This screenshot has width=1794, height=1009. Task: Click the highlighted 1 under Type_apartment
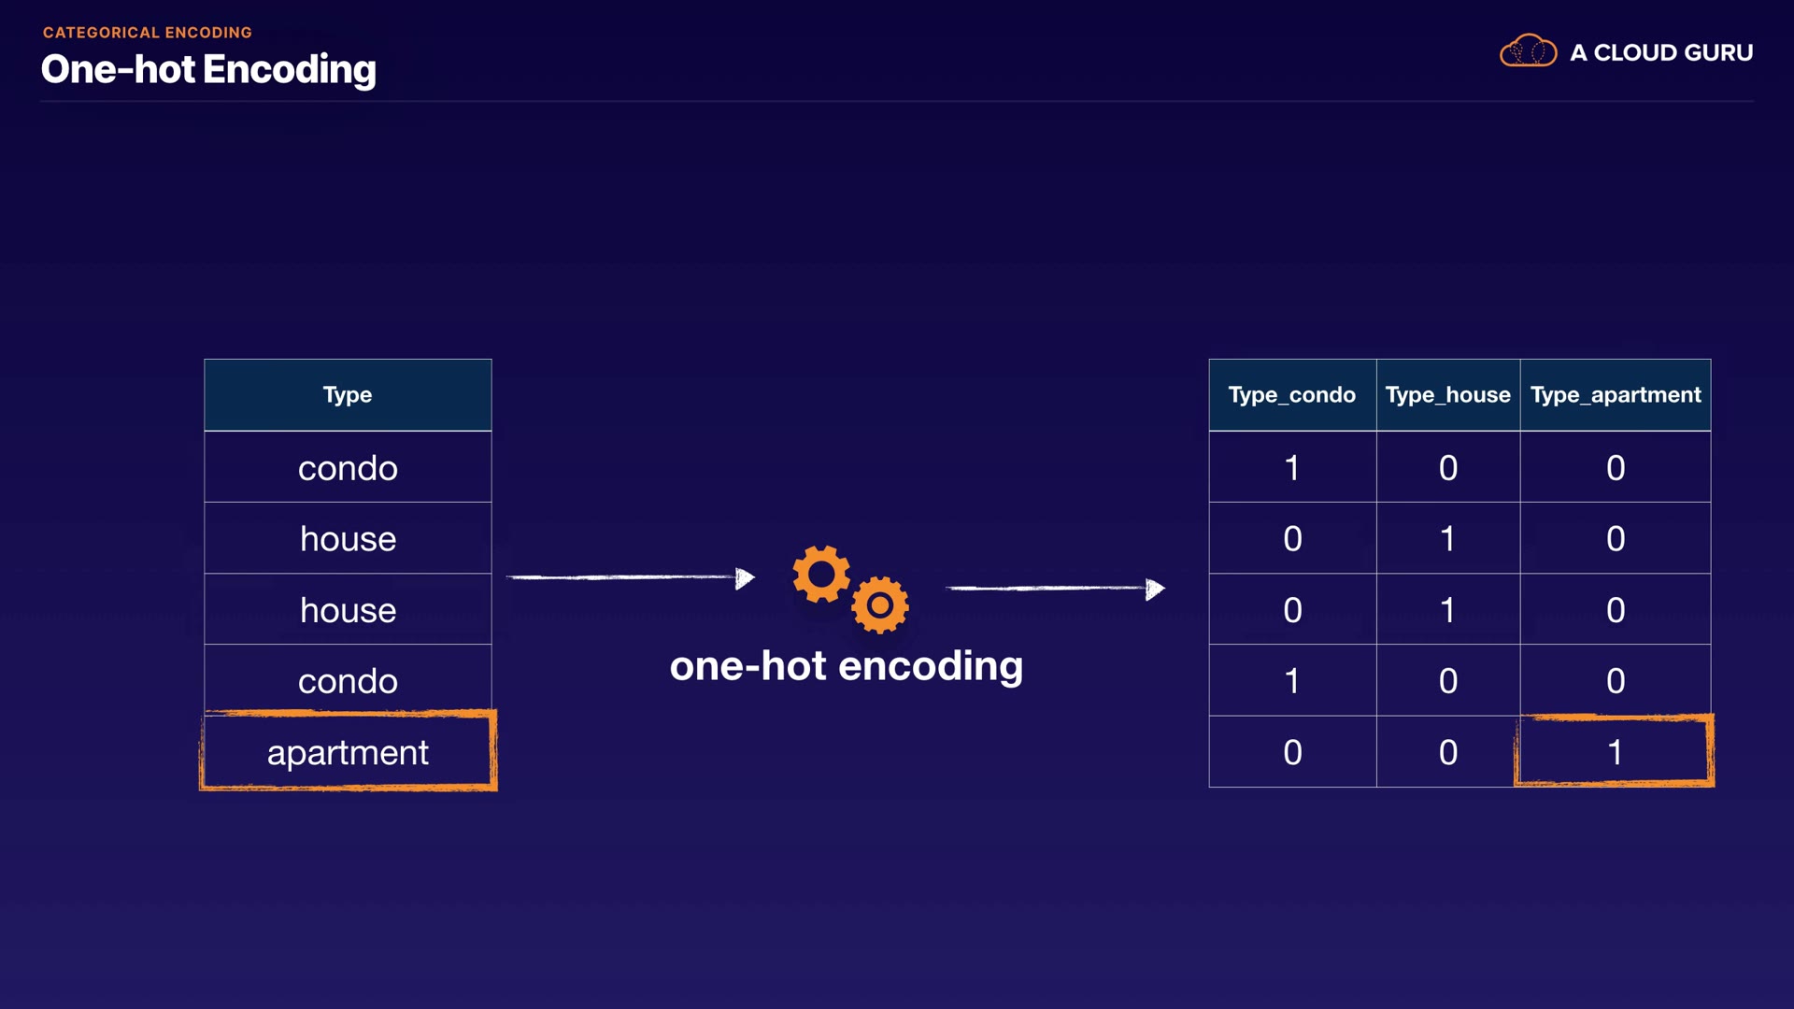1615,753
